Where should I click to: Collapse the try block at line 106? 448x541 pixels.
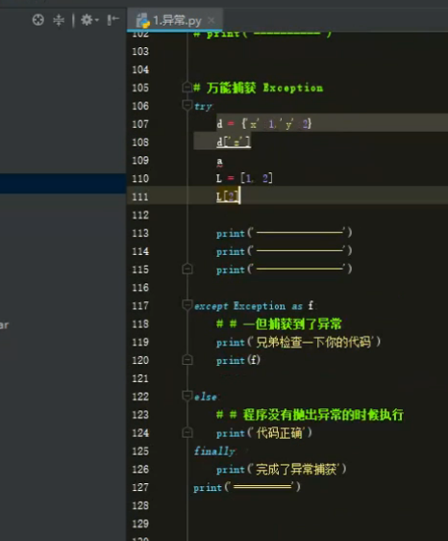[x=187, y=105]
